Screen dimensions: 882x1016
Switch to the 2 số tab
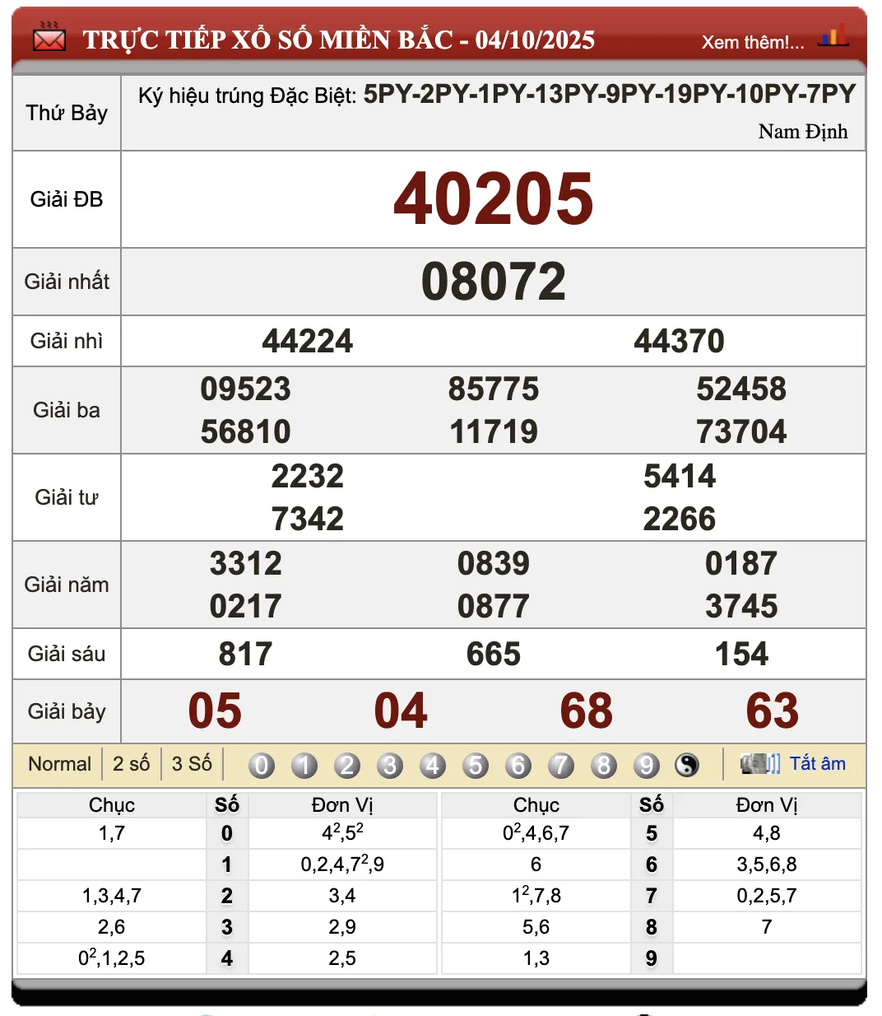130,764
